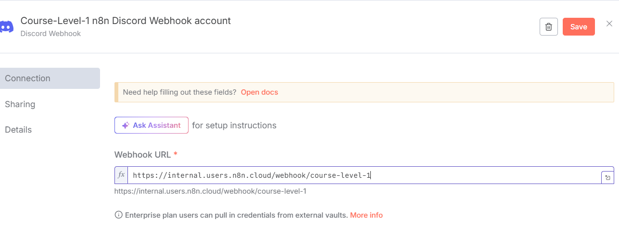Go to the Details tab
619x234 pixels.
18,130
